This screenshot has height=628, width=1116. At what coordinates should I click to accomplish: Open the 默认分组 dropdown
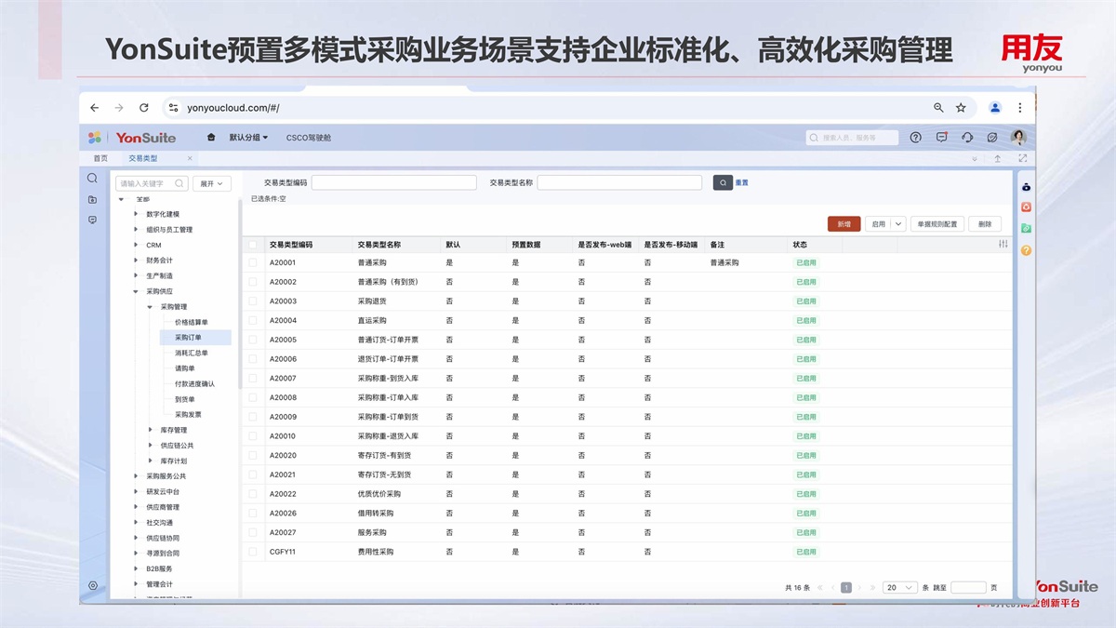pyautogui.click(x=248, y=138)
